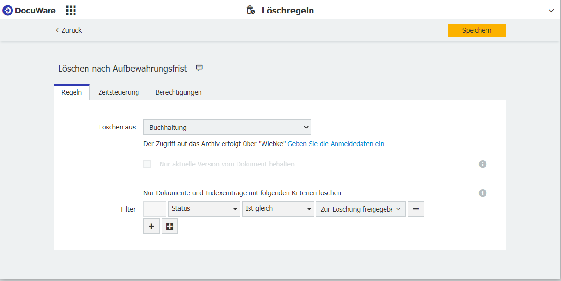Add a filter row with the plus icon

(151, 226)
